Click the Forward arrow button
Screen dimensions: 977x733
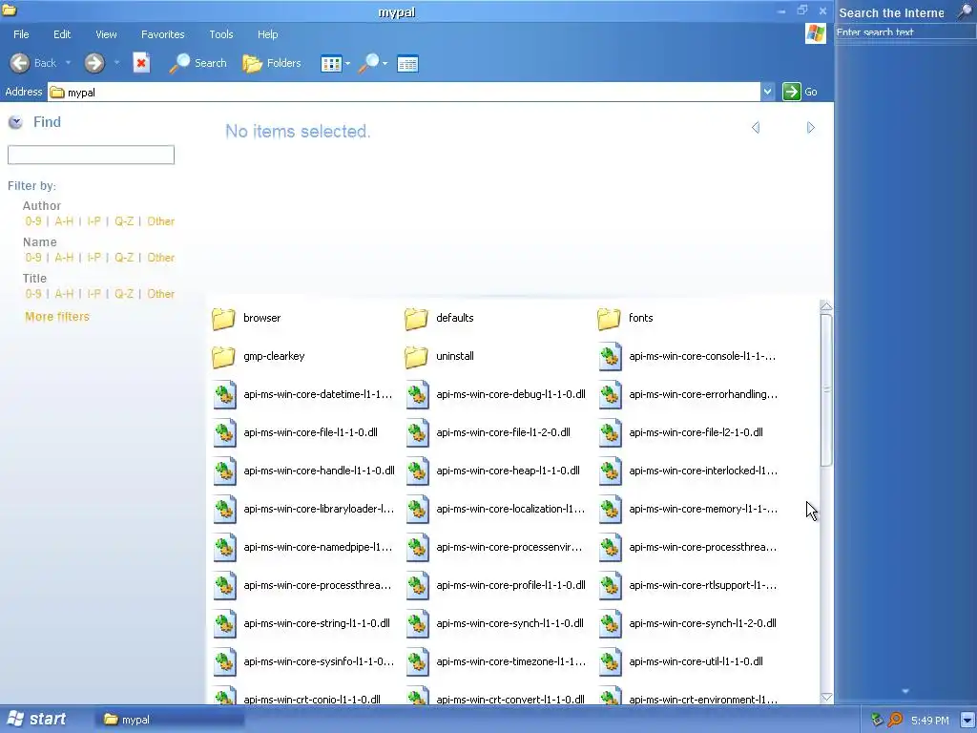tap(94, 63)
